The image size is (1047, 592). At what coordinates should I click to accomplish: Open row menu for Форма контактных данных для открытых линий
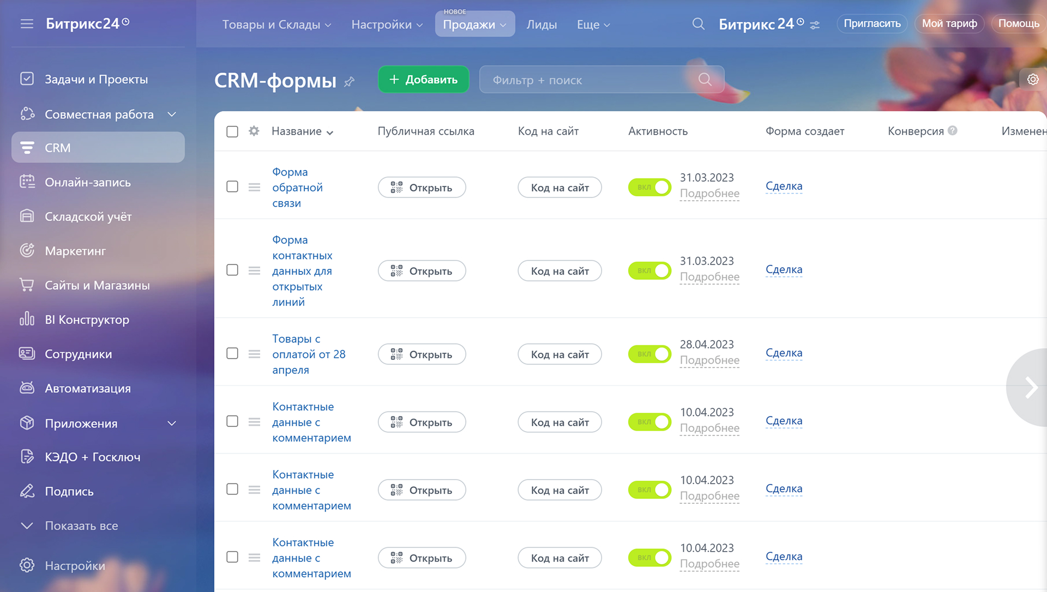coord(254,270)
